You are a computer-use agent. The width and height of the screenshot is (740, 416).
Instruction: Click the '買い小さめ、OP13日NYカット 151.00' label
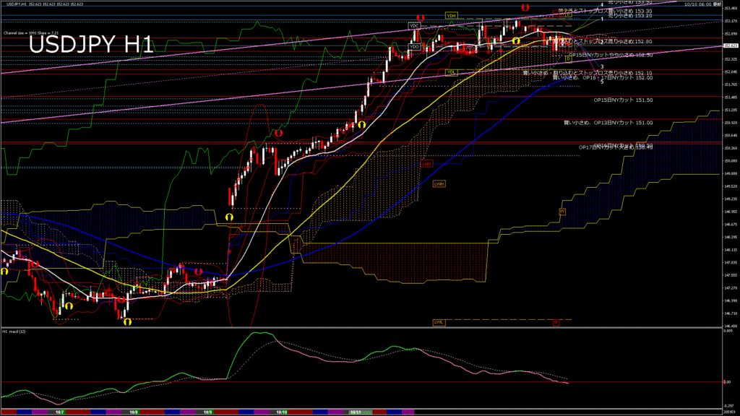click(608, 123)
